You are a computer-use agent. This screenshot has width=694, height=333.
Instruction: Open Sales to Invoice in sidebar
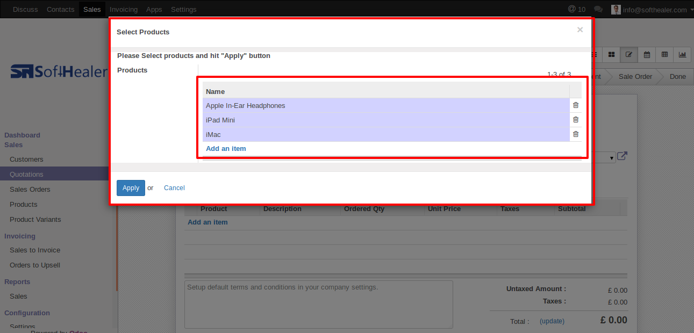[x=35, y=250]
